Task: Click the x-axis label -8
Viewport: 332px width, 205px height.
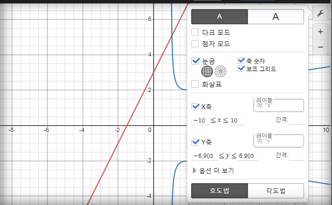Action: coord(11,130)
